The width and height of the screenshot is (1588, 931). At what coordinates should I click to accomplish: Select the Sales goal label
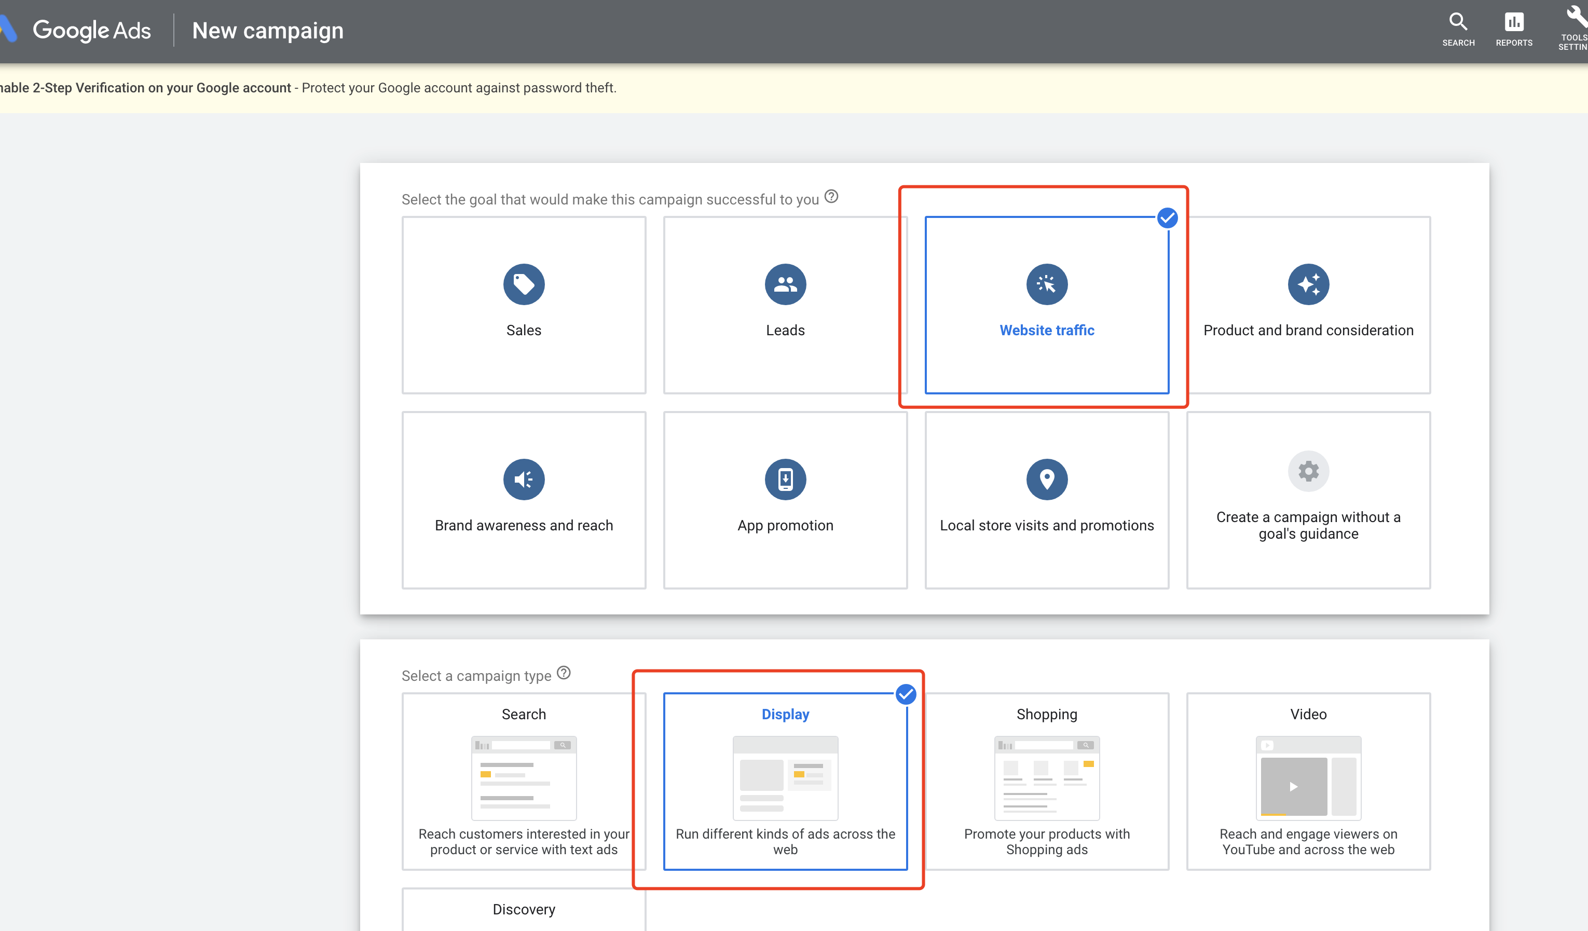click(524, 330)
